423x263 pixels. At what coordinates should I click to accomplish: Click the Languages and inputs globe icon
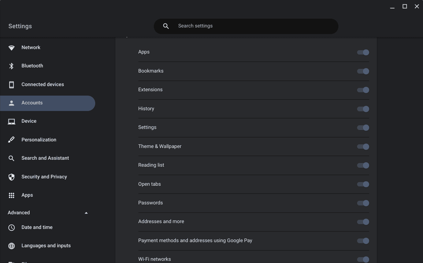(x=11, y=246)
